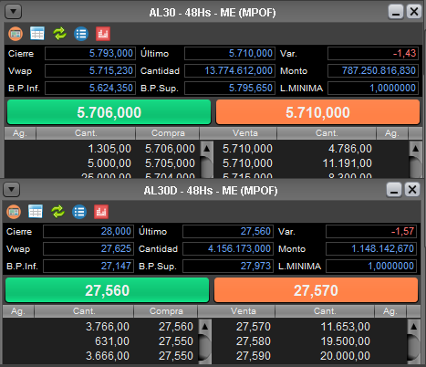This screenshot has height=367, width=426.
Task: Click AL30 ask list scroll up arrow
Action: pyautogui.click(x=415, y=149)
